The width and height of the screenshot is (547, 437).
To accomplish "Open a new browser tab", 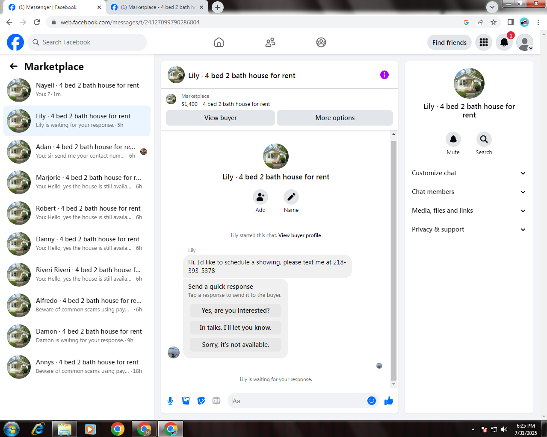I will 218,7.
